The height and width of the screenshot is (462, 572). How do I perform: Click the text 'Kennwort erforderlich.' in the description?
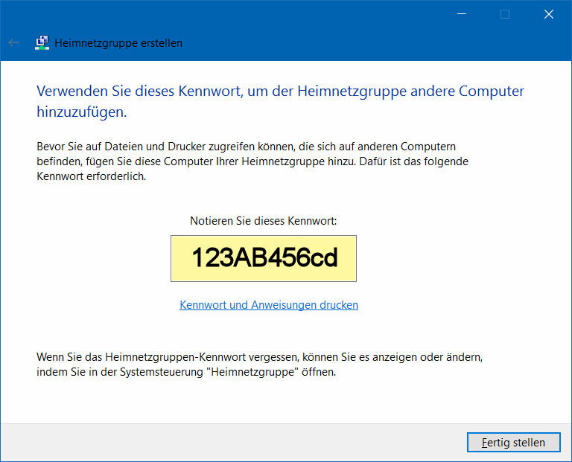(x=91, y=176)
